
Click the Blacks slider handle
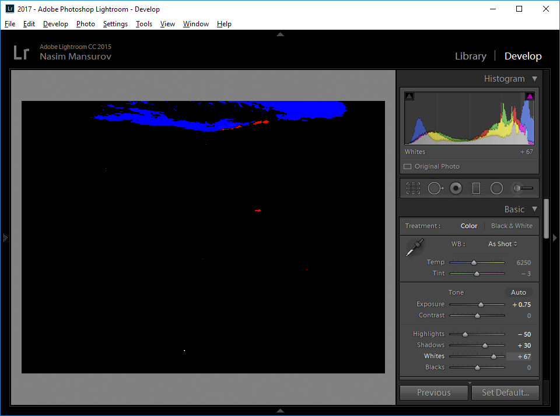tap(478, 368)
